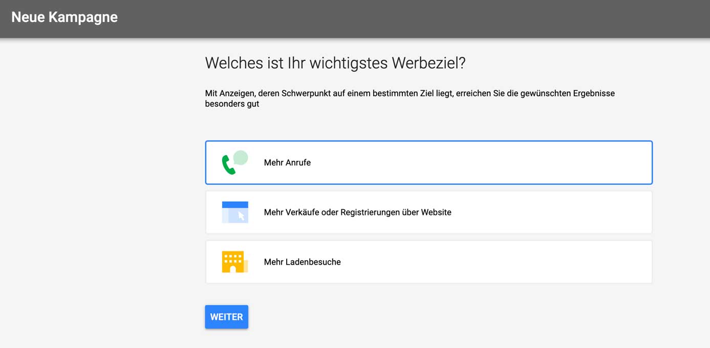Click the green phone icon
This screenshot has width=710, height=348.
point(234,163)
